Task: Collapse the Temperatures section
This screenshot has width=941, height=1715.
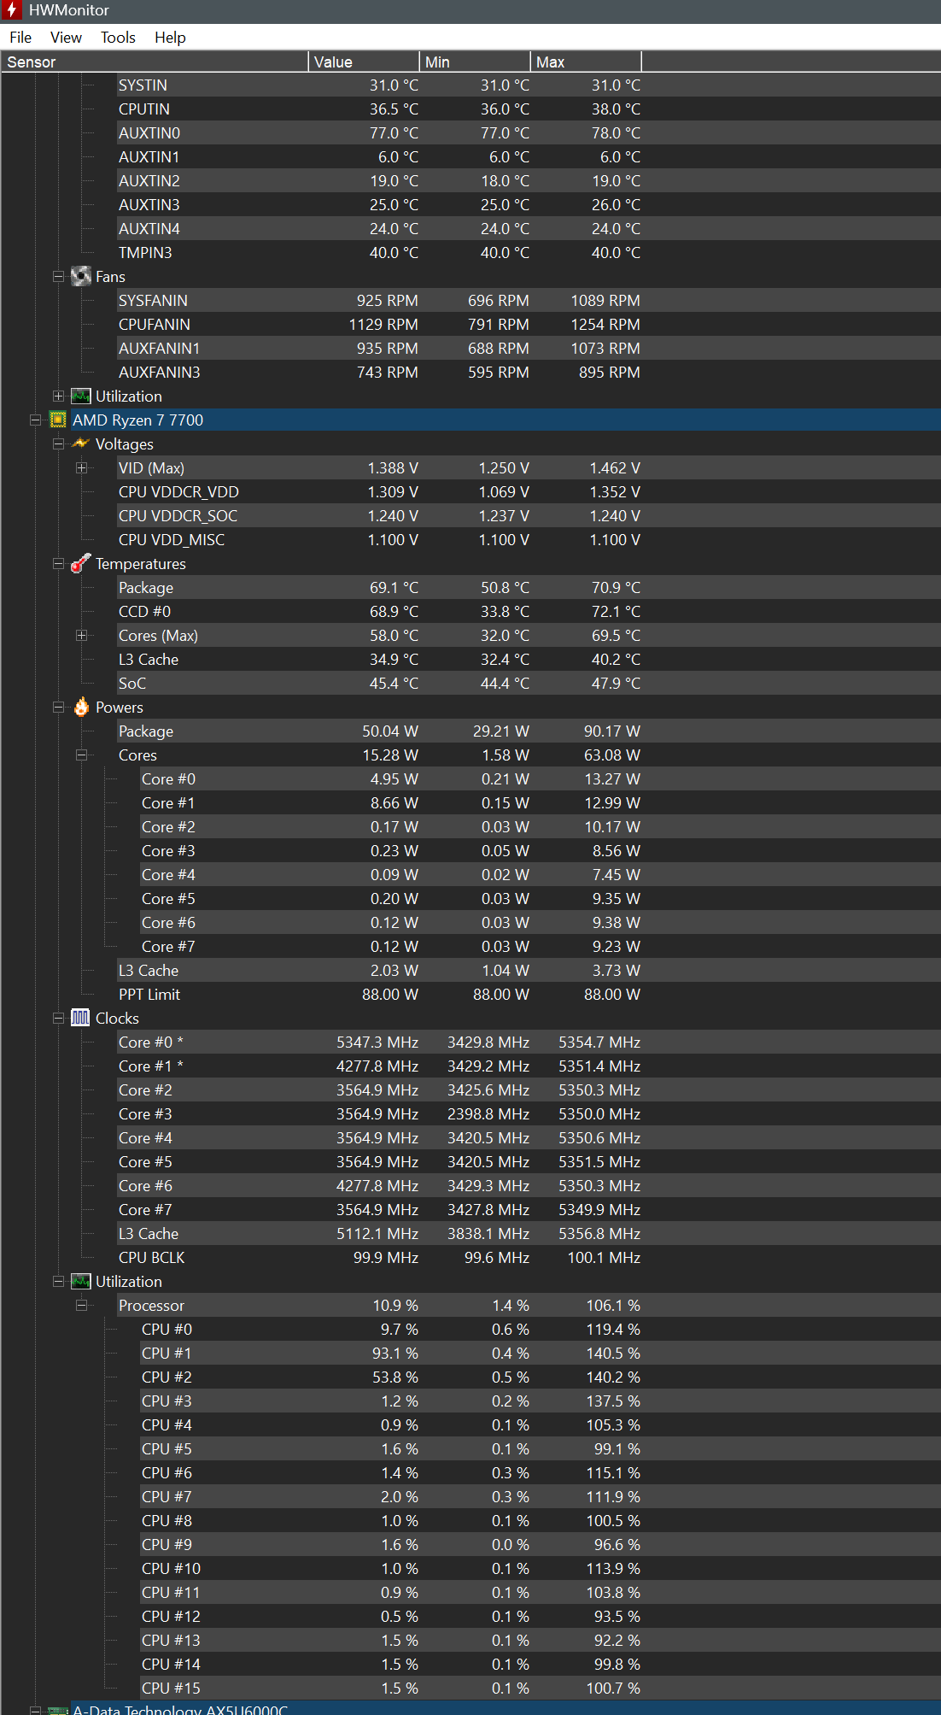Action: [58, 563]
